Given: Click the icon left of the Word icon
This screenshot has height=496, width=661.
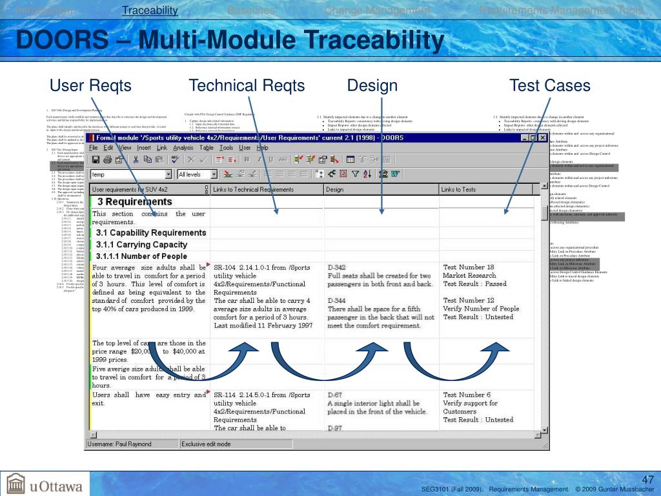Looking at the screenshot, I should (383, 174).
